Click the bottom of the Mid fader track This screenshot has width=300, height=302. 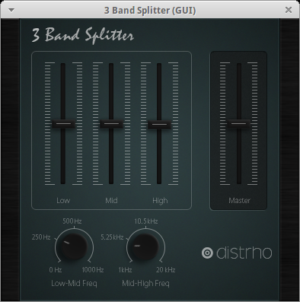(x=111, y=182)
